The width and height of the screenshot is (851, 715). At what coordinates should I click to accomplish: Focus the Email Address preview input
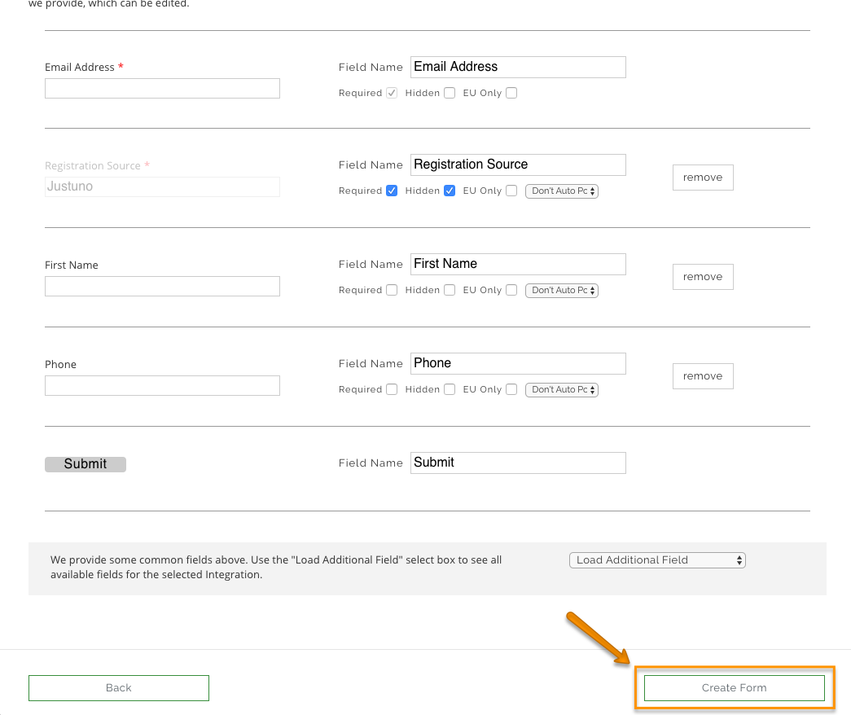pyautogui.click(x=162, y=89)
